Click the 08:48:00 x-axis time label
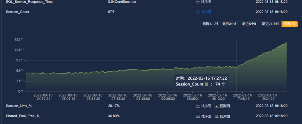 [143, 99]
